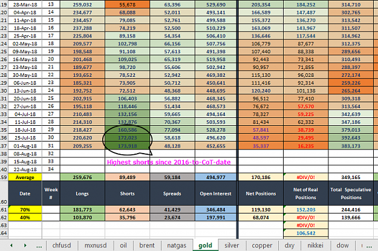The height and width of the screenshot is (251, 378).
Task: Select spreads value 77,094
Action: (172, 130)
